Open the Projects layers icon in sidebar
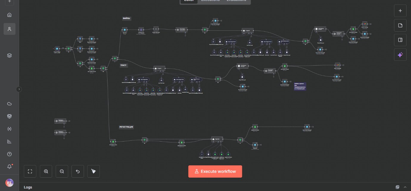 [9, 55]
